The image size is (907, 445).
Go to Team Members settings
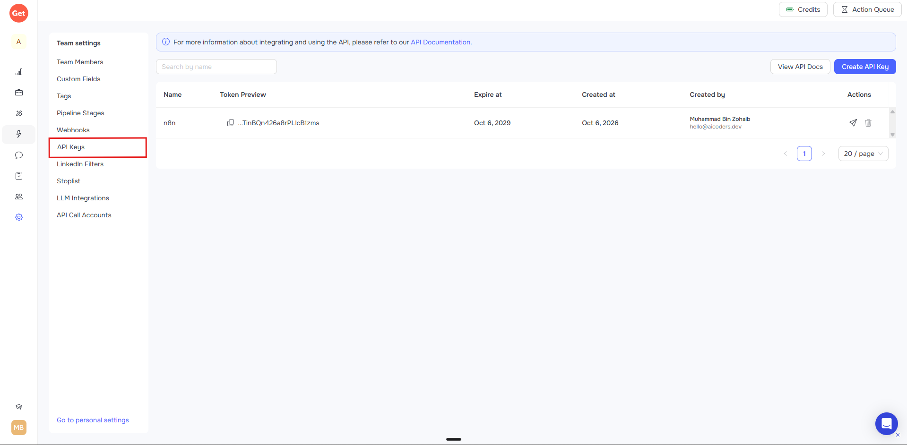[80, 62]
